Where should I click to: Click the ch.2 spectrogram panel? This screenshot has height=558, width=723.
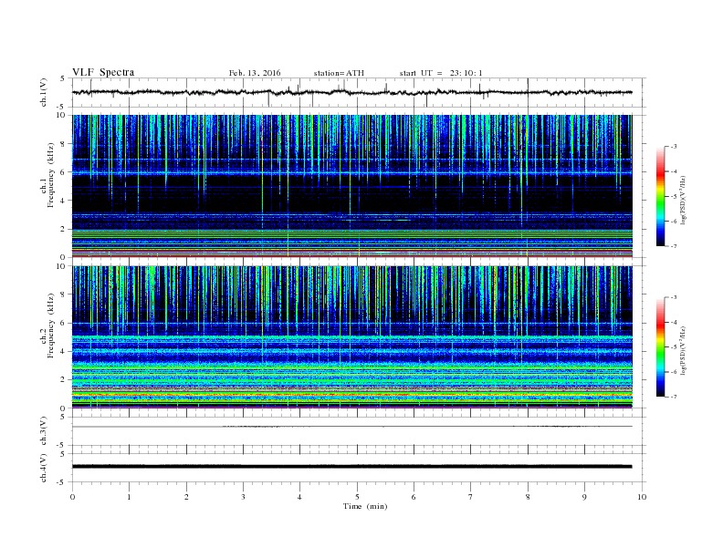pos(351,337)
